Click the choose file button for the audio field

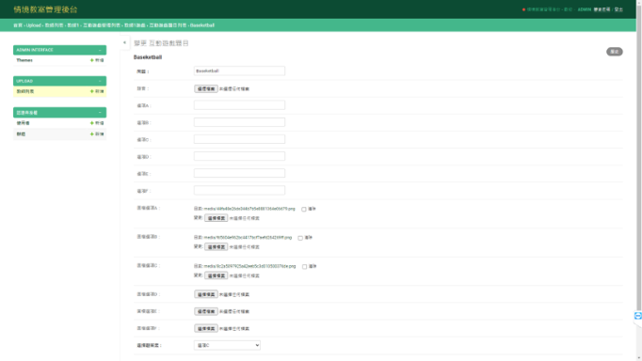206,88
